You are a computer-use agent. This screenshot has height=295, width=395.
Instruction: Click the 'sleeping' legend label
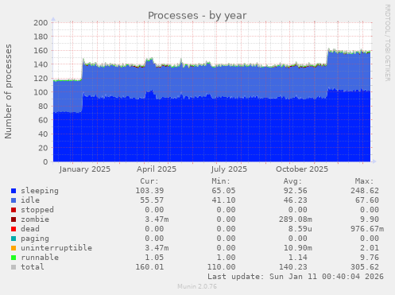pyautogui.click(x=40, y=191)
